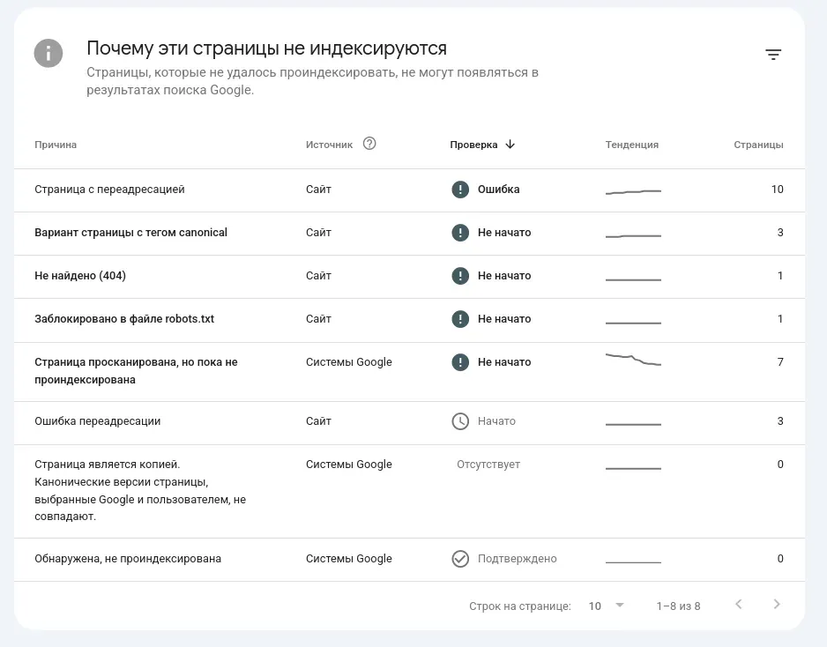Click Сайт source in Не найдено (404) row
This screenshot has height=647, width=827.
pos(318,276)
